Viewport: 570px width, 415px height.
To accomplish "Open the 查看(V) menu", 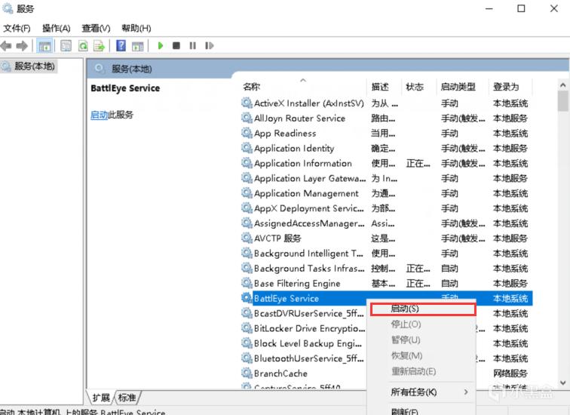I will coord(96,28).
